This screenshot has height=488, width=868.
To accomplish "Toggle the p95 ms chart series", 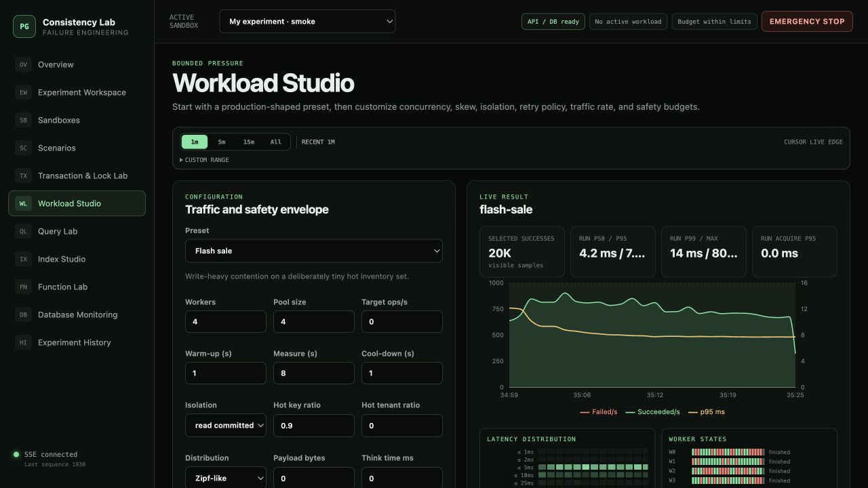I will (x=707, y=412).
